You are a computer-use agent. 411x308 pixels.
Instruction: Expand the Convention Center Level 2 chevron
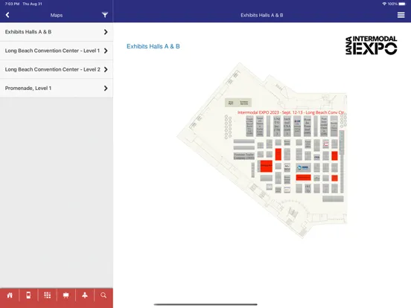[106, 69]
